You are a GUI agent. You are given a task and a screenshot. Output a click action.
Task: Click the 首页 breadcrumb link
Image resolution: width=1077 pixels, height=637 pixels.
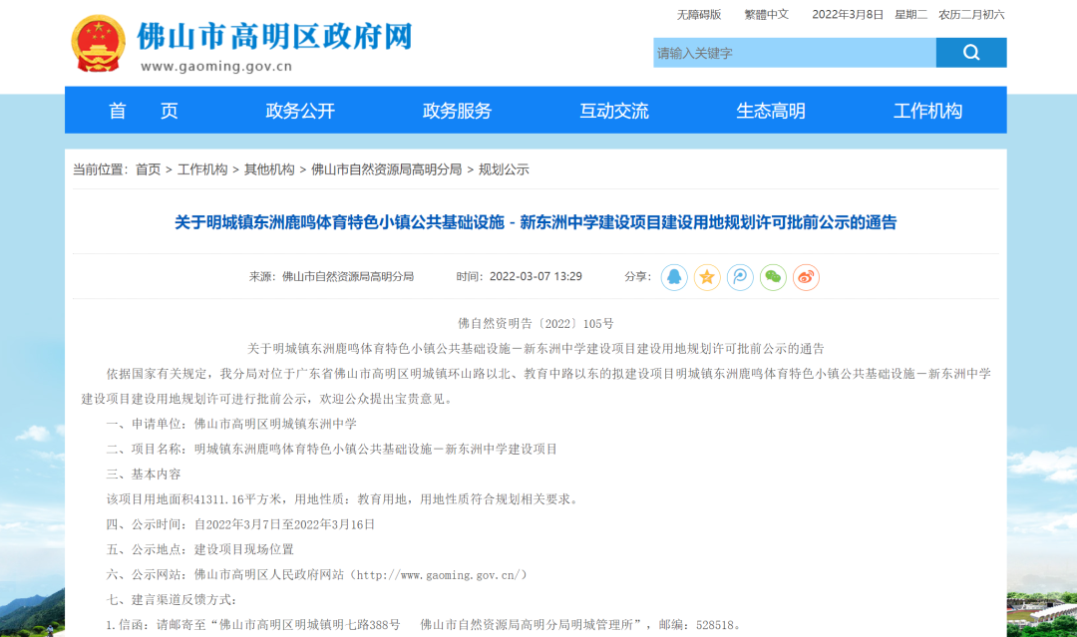point(148,169)
